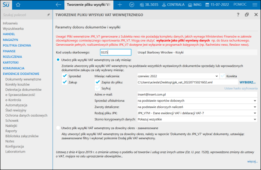
Task: Click the Kod urzędu skarbowego field
Action: [116, 52]
